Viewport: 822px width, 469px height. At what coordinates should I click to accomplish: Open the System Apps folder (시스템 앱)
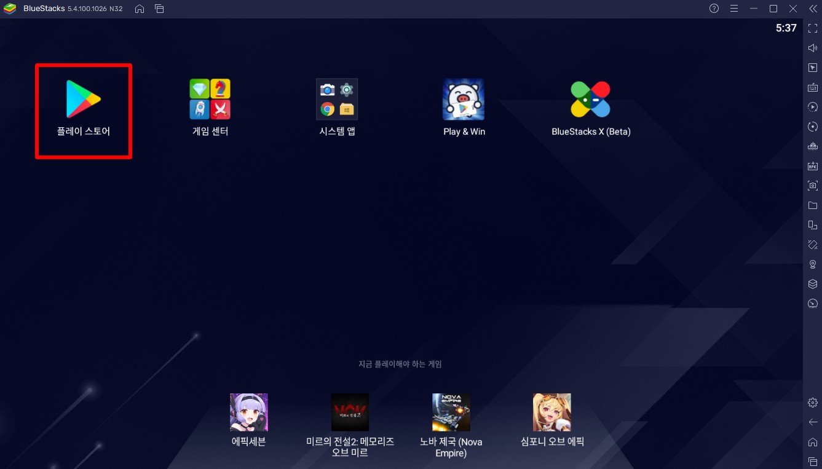pos(337,98)
